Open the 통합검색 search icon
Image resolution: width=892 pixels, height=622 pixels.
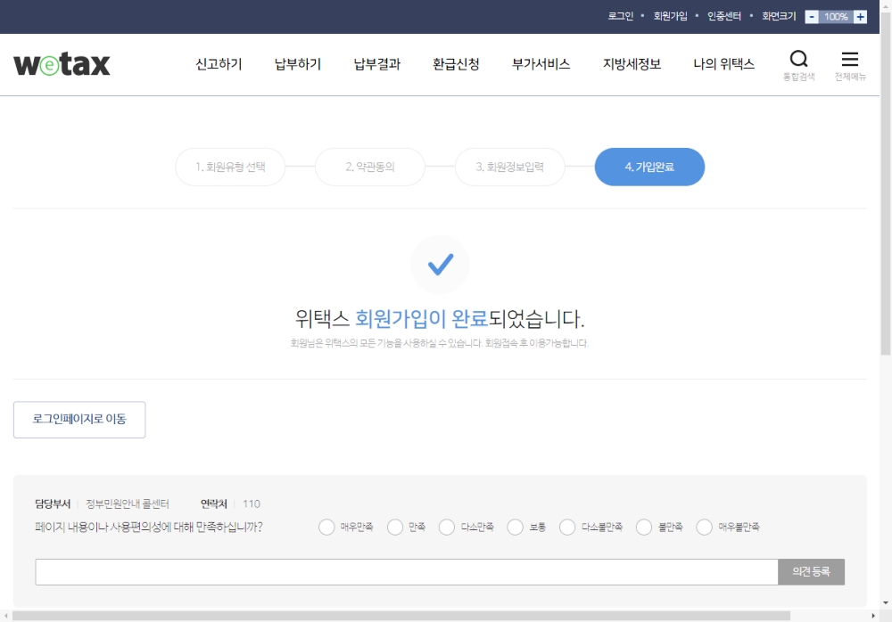798,65
